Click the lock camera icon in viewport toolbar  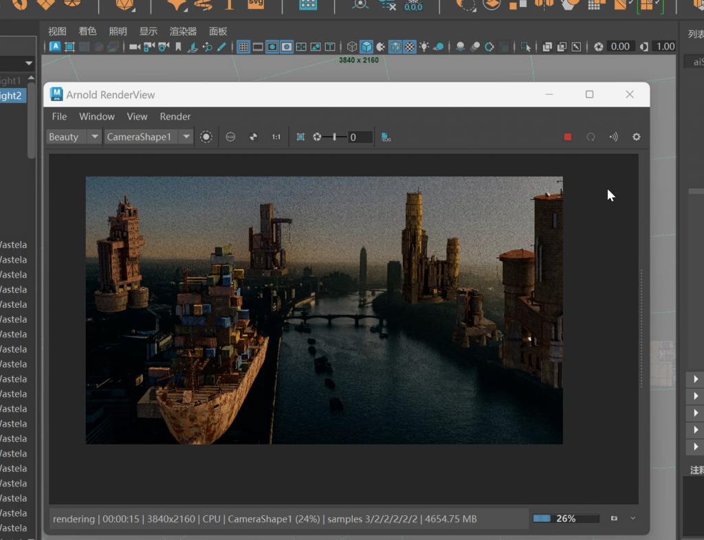149,47
